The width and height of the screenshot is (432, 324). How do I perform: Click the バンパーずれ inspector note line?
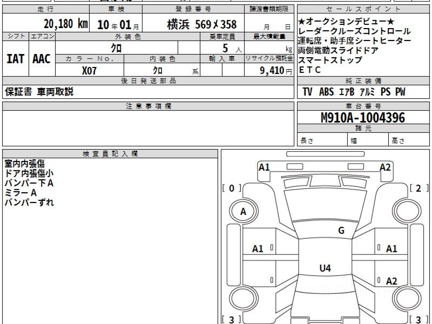coord(29,202)
